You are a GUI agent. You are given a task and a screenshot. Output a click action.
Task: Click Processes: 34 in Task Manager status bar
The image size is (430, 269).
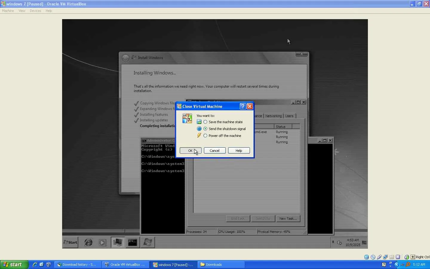[x=196, y=232]
